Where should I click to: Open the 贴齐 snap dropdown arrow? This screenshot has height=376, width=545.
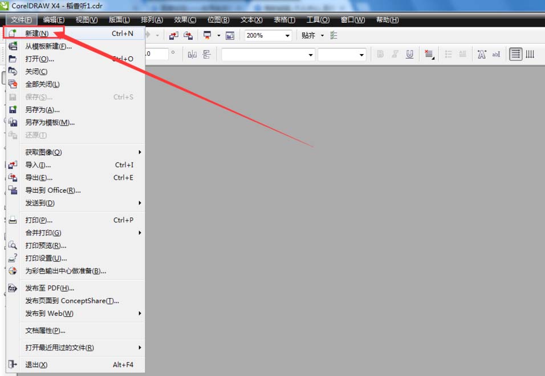tap(322, 35)
